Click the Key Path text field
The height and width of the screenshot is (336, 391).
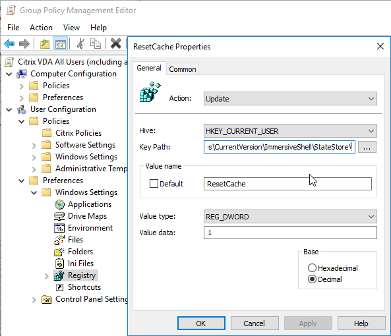coord(280,147)
